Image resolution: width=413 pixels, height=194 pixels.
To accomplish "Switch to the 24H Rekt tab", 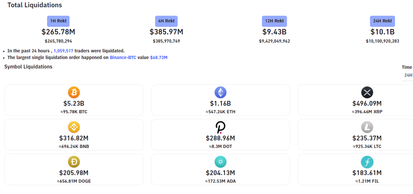I will tap(382, 21).
